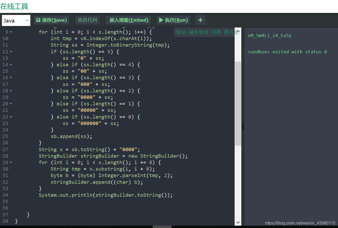This screenshot has width=338, height=228.
Task: Click line 34 System.out.println statement
Action: [x=106, y=195]
